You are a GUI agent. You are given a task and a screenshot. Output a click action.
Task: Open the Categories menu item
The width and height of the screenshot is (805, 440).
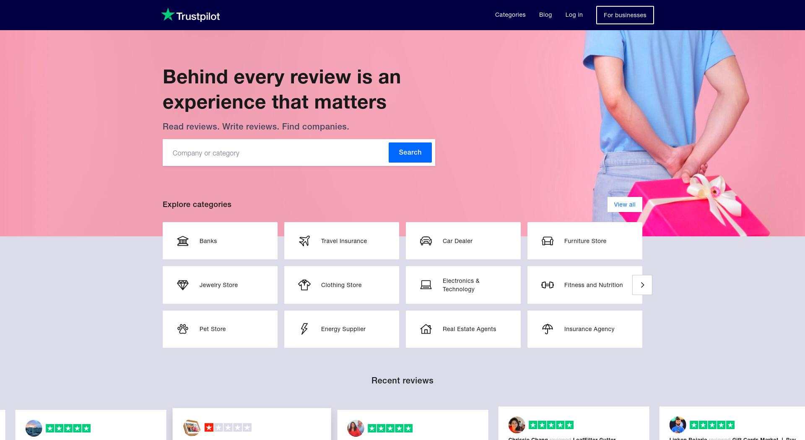coord(510,15)
